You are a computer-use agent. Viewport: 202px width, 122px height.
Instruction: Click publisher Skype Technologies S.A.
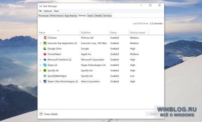click(x=94, y=65)
